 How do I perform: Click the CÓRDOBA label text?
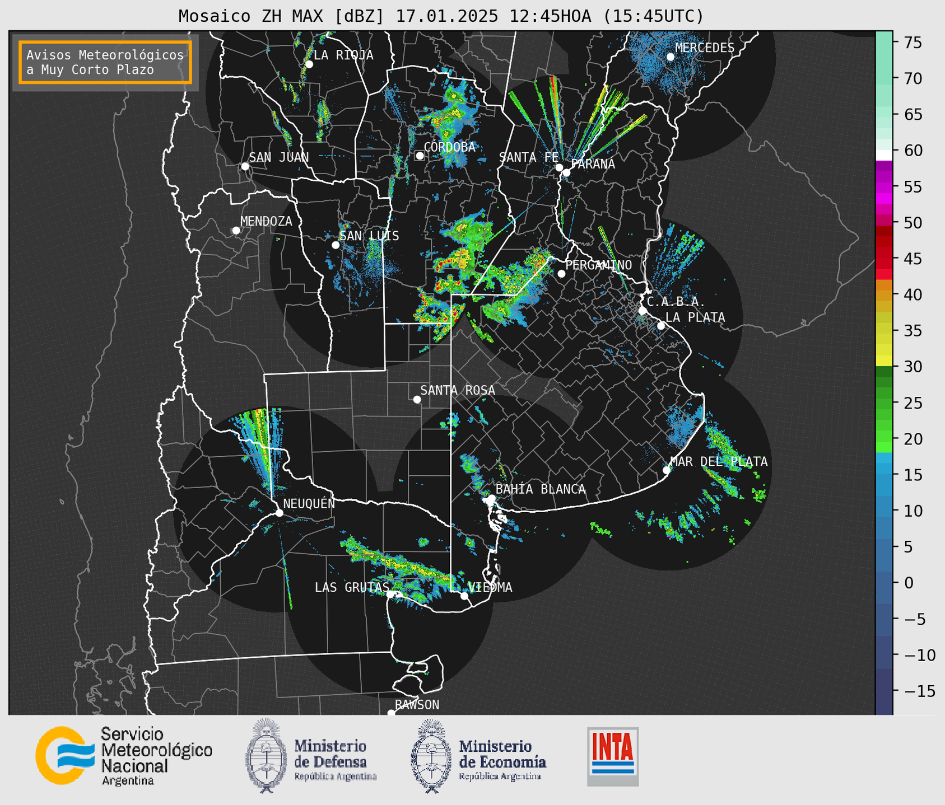(x=449, y=147)
